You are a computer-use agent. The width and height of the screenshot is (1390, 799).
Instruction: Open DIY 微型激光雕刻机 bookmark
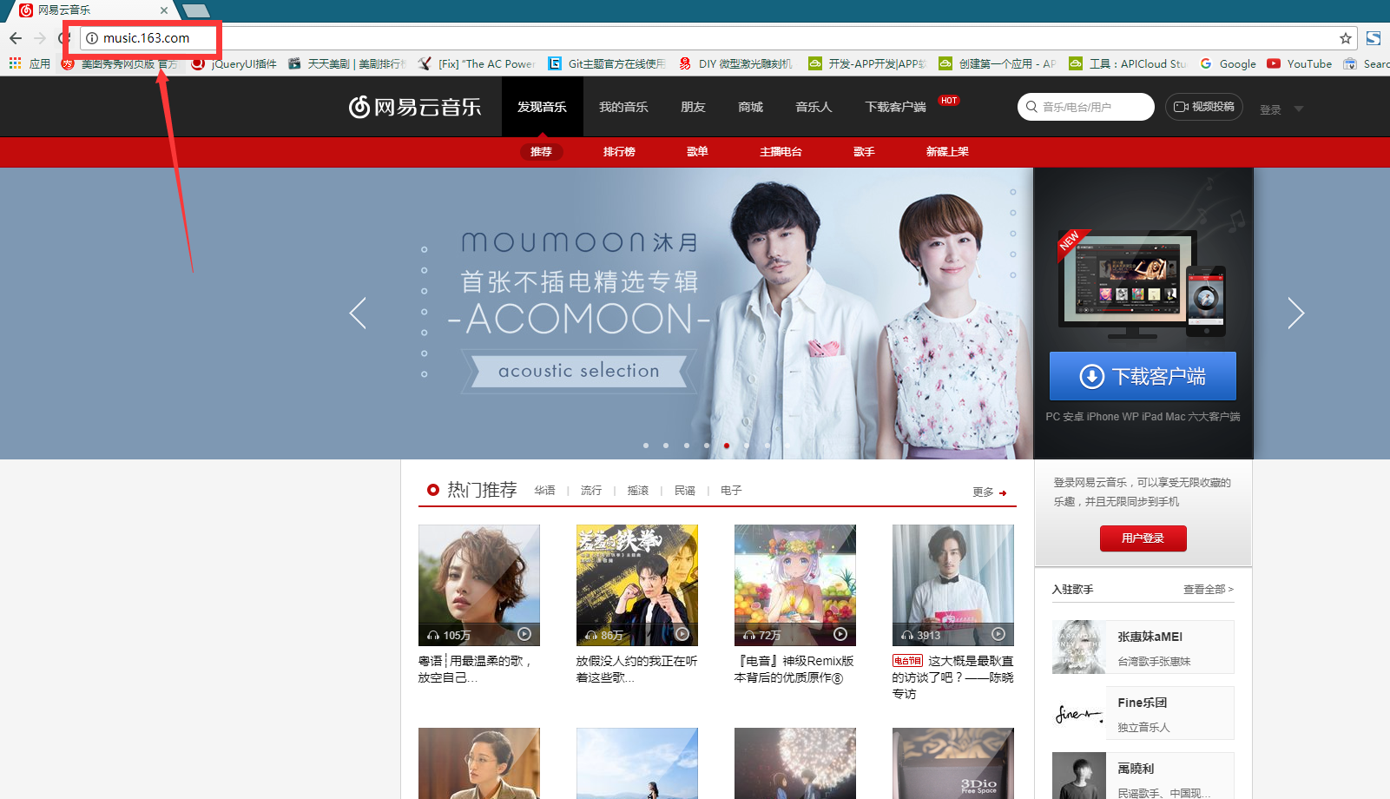coord(736,63)
